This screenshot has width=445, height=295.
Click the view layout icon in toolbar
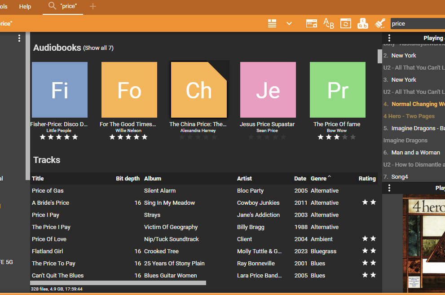272,24
